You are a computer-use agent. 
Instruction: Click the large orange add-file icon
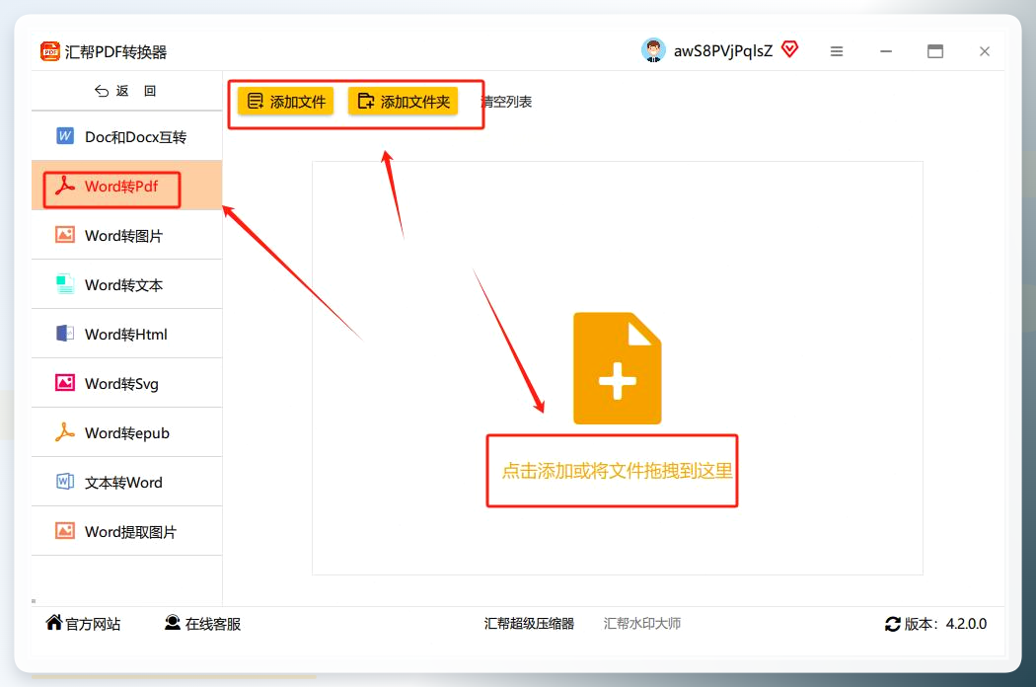point(617,368)
